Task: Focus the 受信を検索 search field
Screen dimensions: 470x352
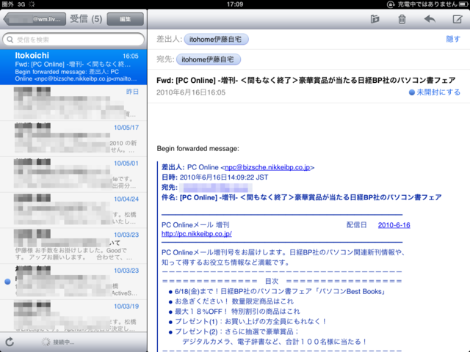Action: click(x=73, y=40)
